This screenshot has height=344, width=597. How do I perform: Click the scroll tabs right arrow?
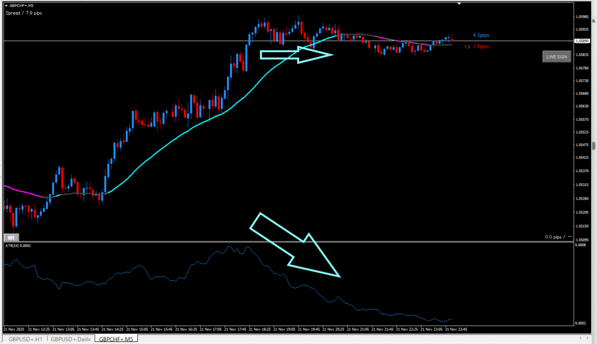[x=589, y=338]
